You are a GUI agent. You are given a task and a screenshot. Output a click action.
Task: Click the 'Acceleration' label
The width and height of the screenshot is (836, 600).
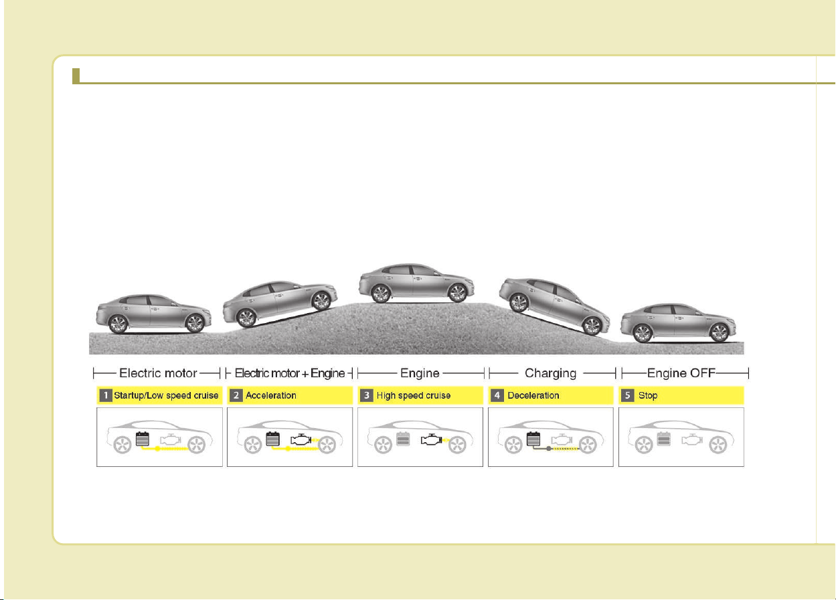(x=271, y=395)
